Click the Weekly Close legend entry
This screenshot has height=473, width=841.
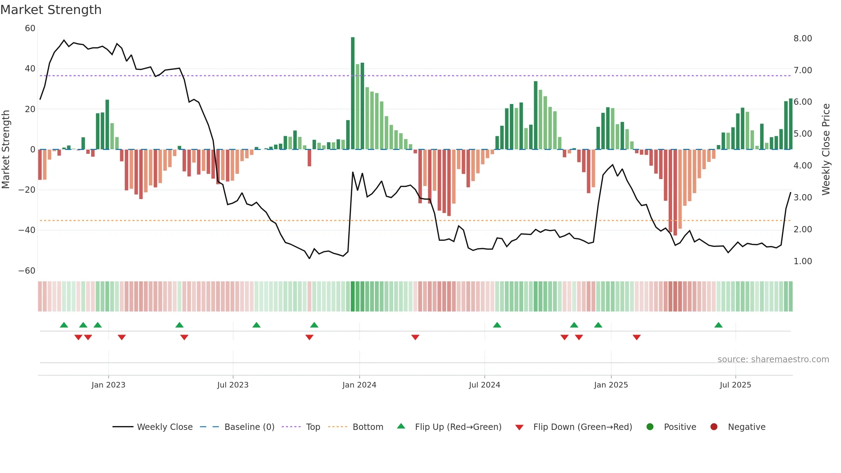click(152, 427)
